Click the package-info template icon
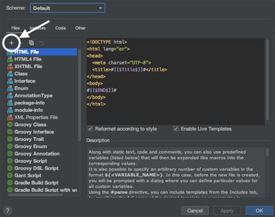This screenshot has height=217, width=275. pos(10,103)
